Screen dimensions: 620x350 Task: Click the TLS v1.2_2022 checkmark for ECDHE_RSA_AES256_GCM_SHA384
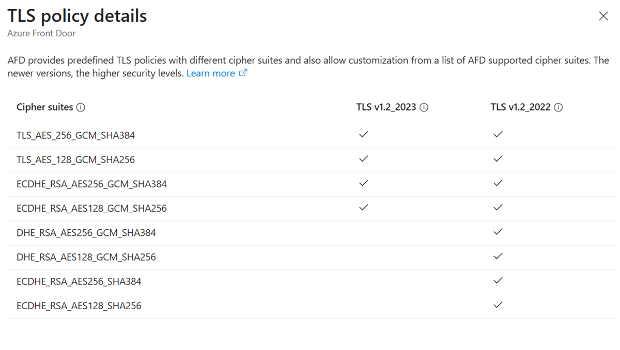click(498, 183)
